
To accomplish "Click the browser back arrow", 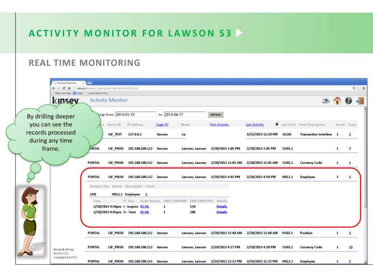I will [x=54, y=88].
